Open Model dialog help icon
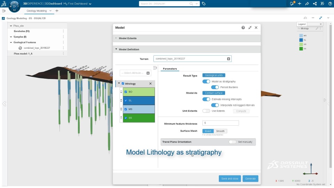Screen dimensions: 334x188 pyautogui.click(x=243, y=28)
